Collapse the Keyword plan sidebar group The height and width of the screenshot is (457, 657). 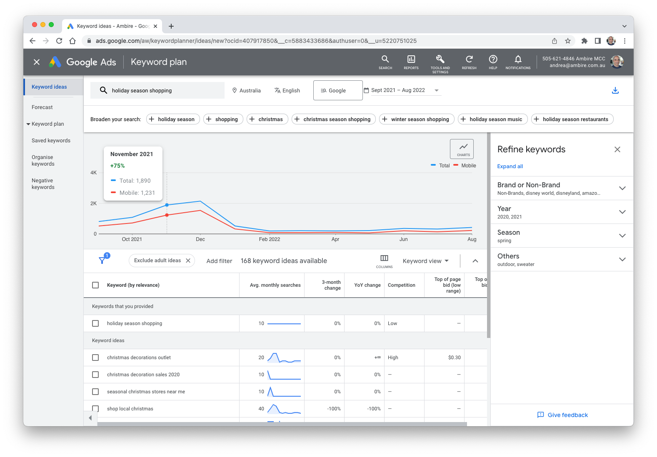tap(28, 124)
